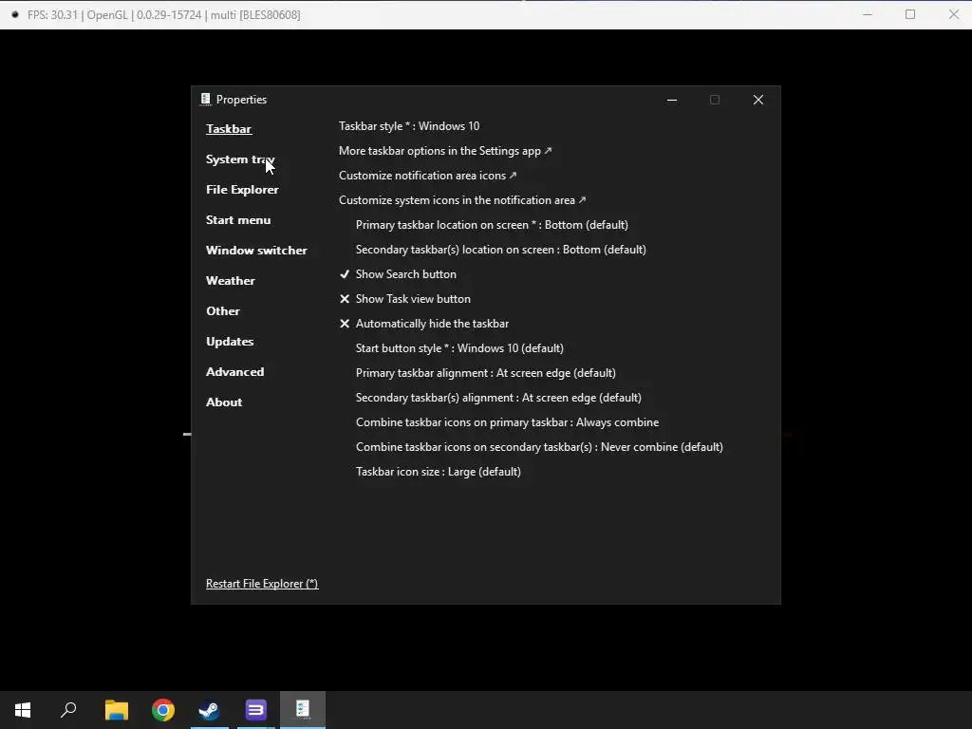Click the emulator window title bar icon
The width and height of the screenshot is (972, 729).
pyautogui.click(x=15, y=14)
